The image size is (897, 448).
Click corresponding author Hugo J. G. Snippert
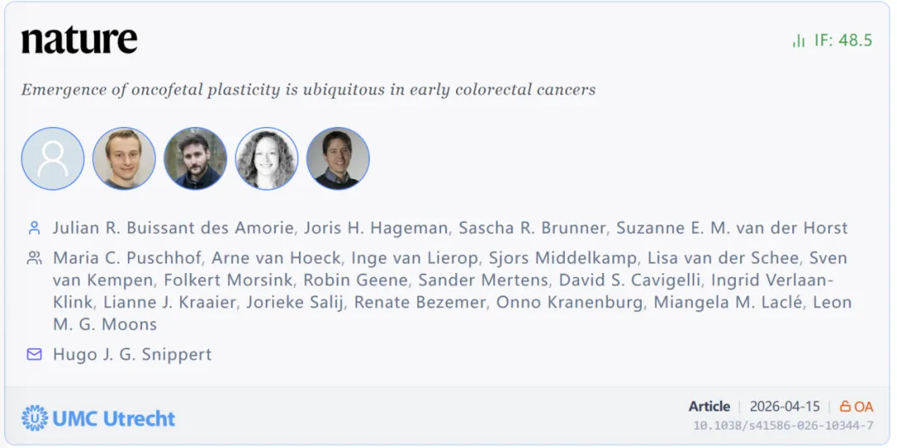pos(132,354)
